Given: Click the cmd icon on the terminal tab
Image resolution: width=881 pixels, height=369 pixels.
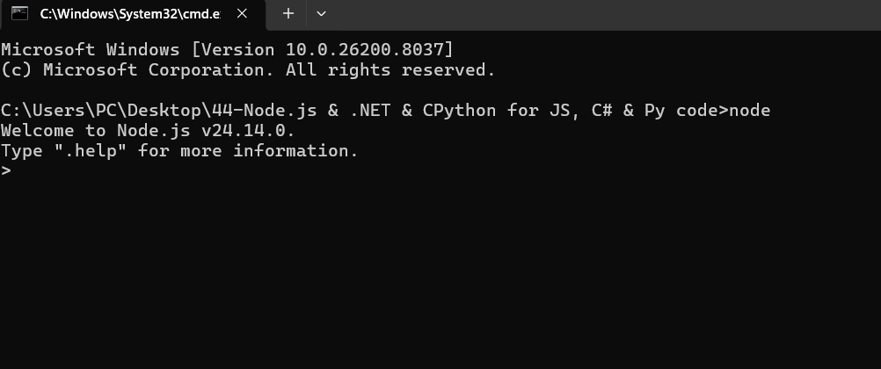Looking at the screenshot, I should [x=18, y=14].
